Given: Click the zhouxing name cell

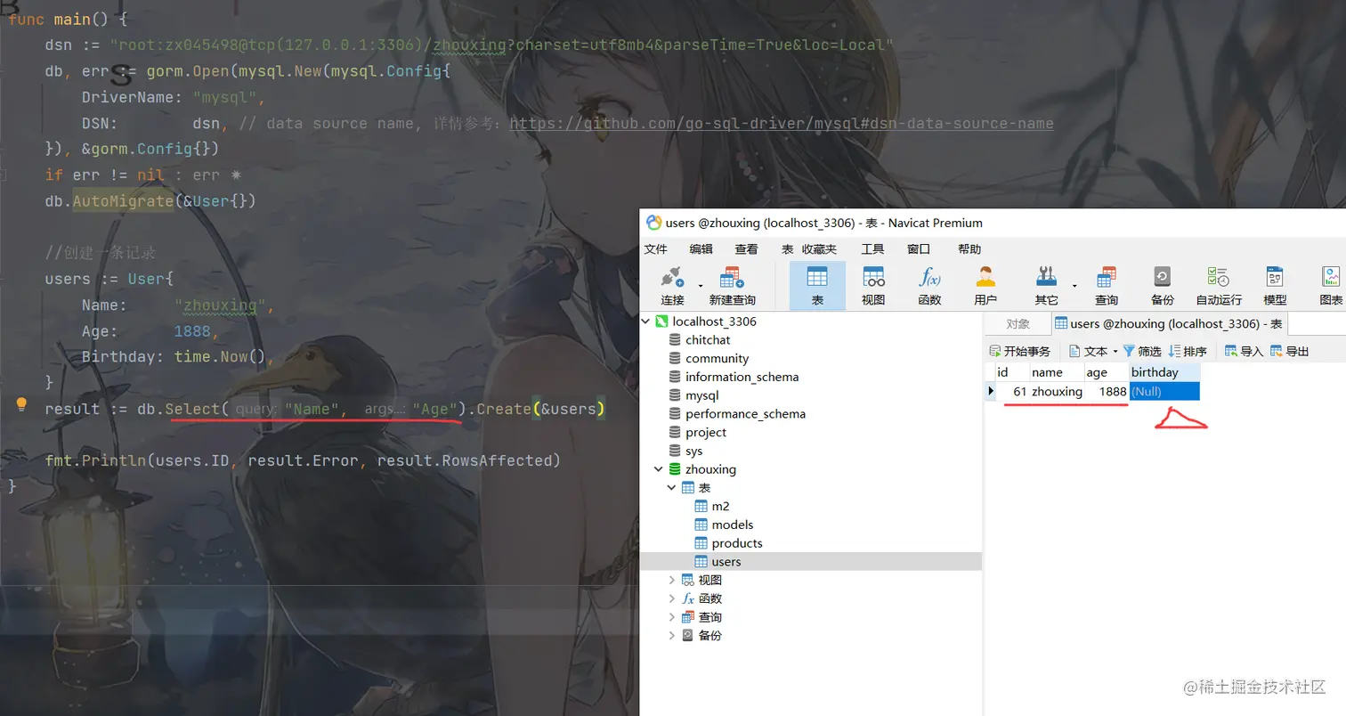Looking at the screenshot, I should click(x=1057, y=392).
